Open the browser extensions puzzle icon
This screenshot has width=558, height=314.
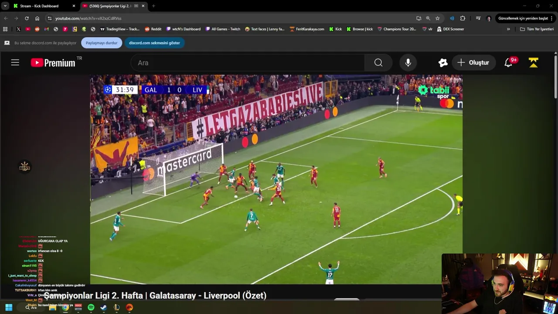(x=463, y=18)
